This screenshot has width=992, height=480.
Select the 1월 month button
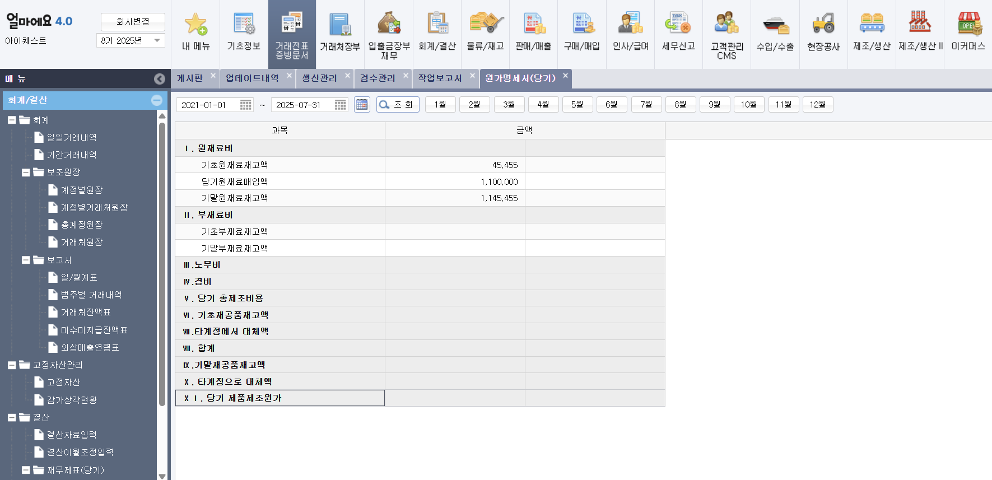tap(440, 105)
